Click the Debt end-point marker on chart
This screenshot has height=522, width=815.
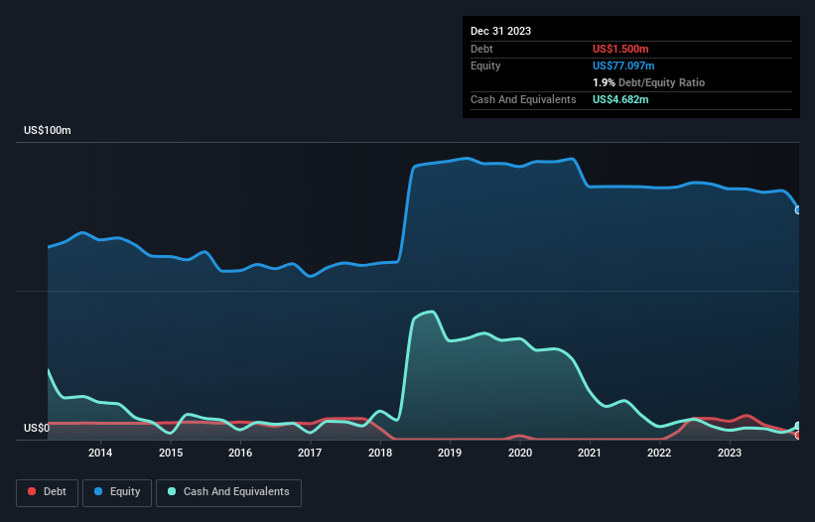click(798, 436)
